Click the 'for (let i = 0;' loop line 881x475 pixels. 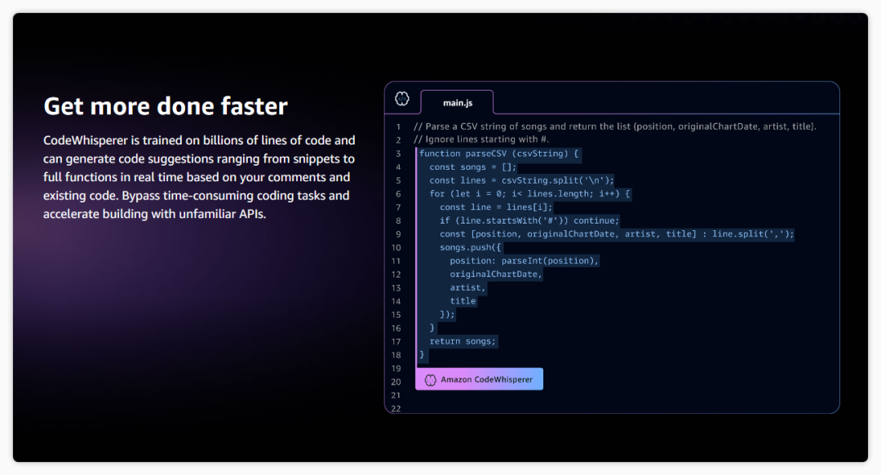[x=530, y=194]
